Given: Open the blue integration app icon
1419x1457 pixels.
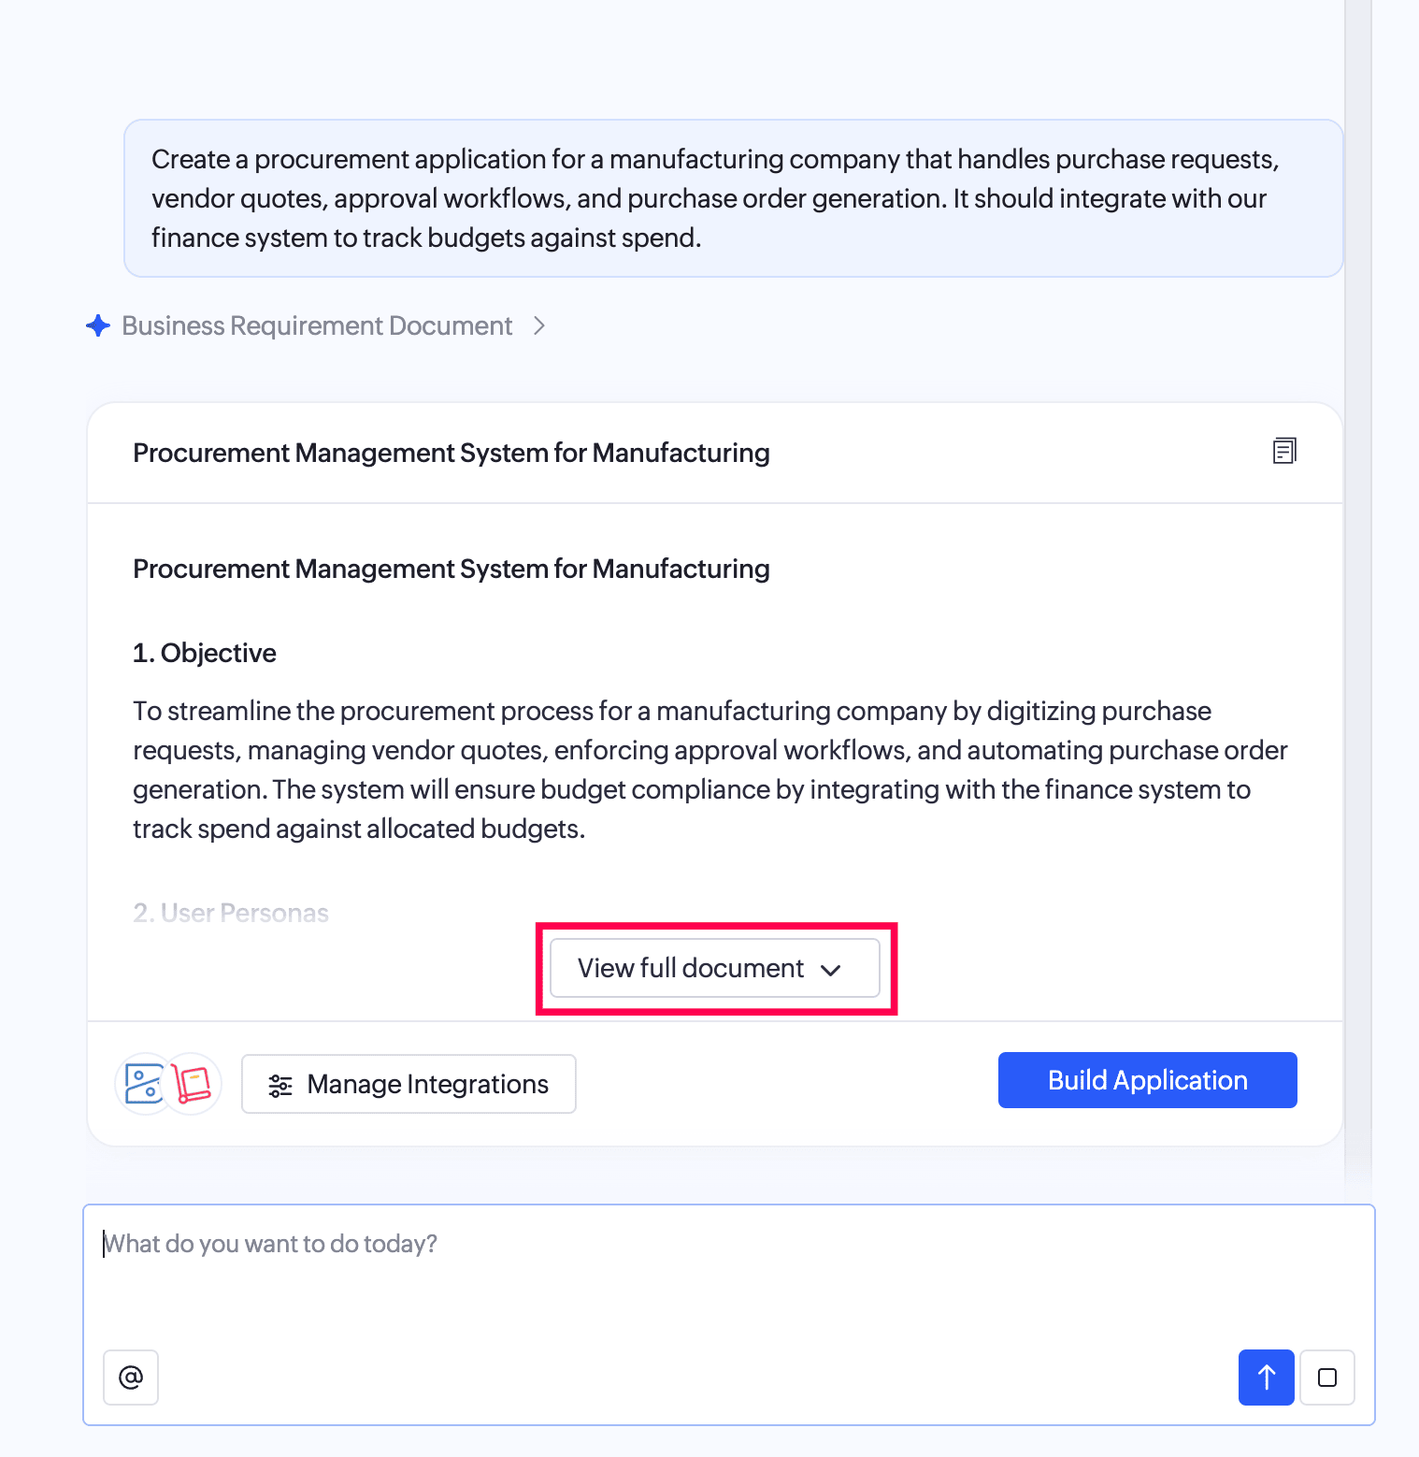Looking at the screenshot, I should point(144,1084).
